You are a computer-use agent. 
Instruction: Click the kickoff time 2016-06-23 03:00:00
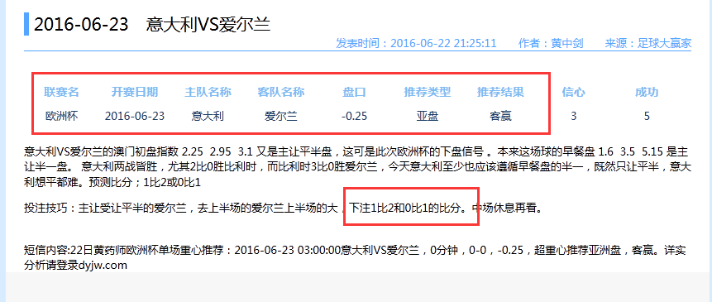coord(288,250)
